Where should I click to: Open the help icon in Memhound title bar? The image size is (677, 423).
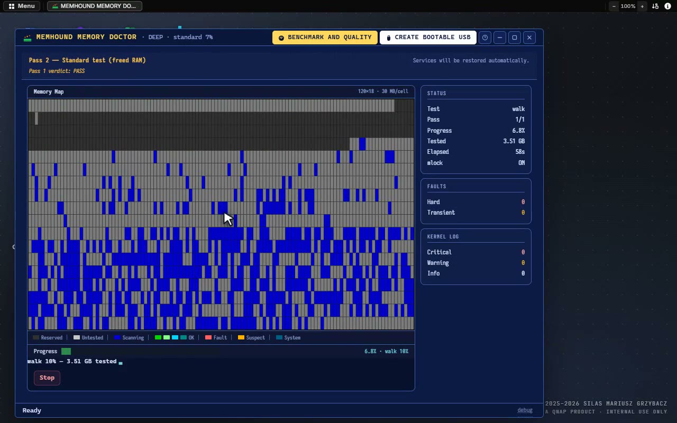pos(485,38)
